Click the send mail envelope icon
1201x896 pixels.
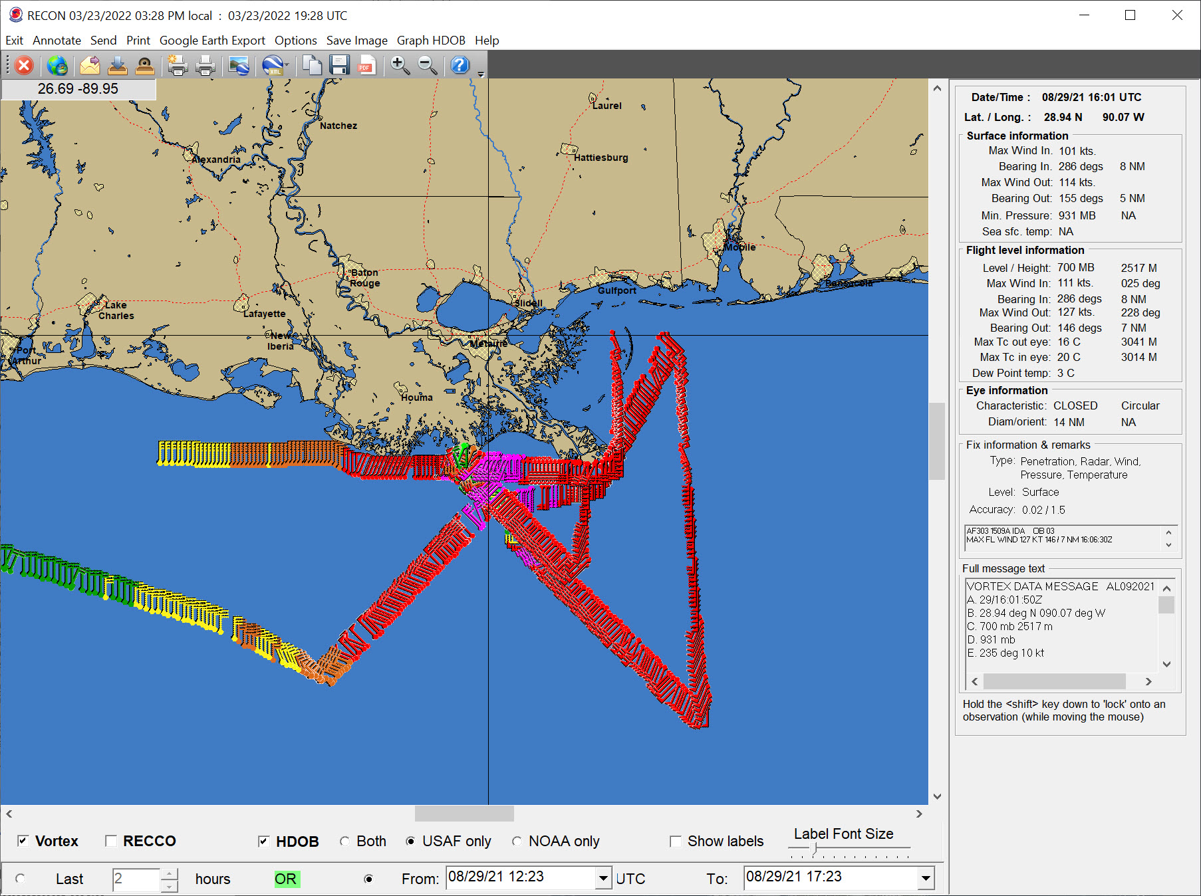click(x=89, y=65)
